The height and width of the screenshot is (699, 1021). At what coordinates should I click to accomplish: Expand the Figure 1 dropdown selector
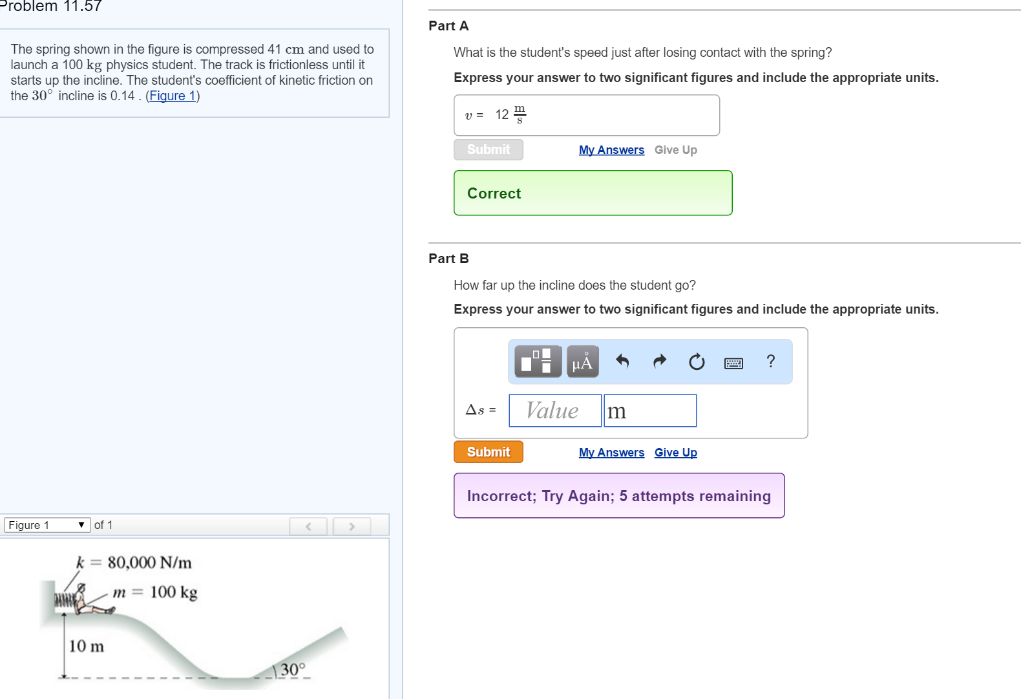pos(47,525)
